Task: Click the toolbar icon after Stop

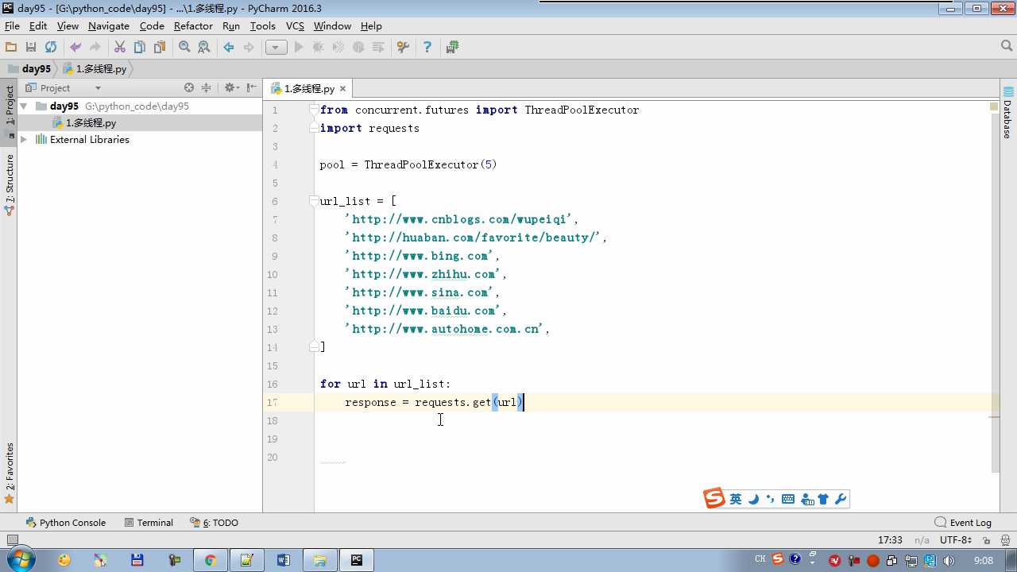Action: (378, 48)
